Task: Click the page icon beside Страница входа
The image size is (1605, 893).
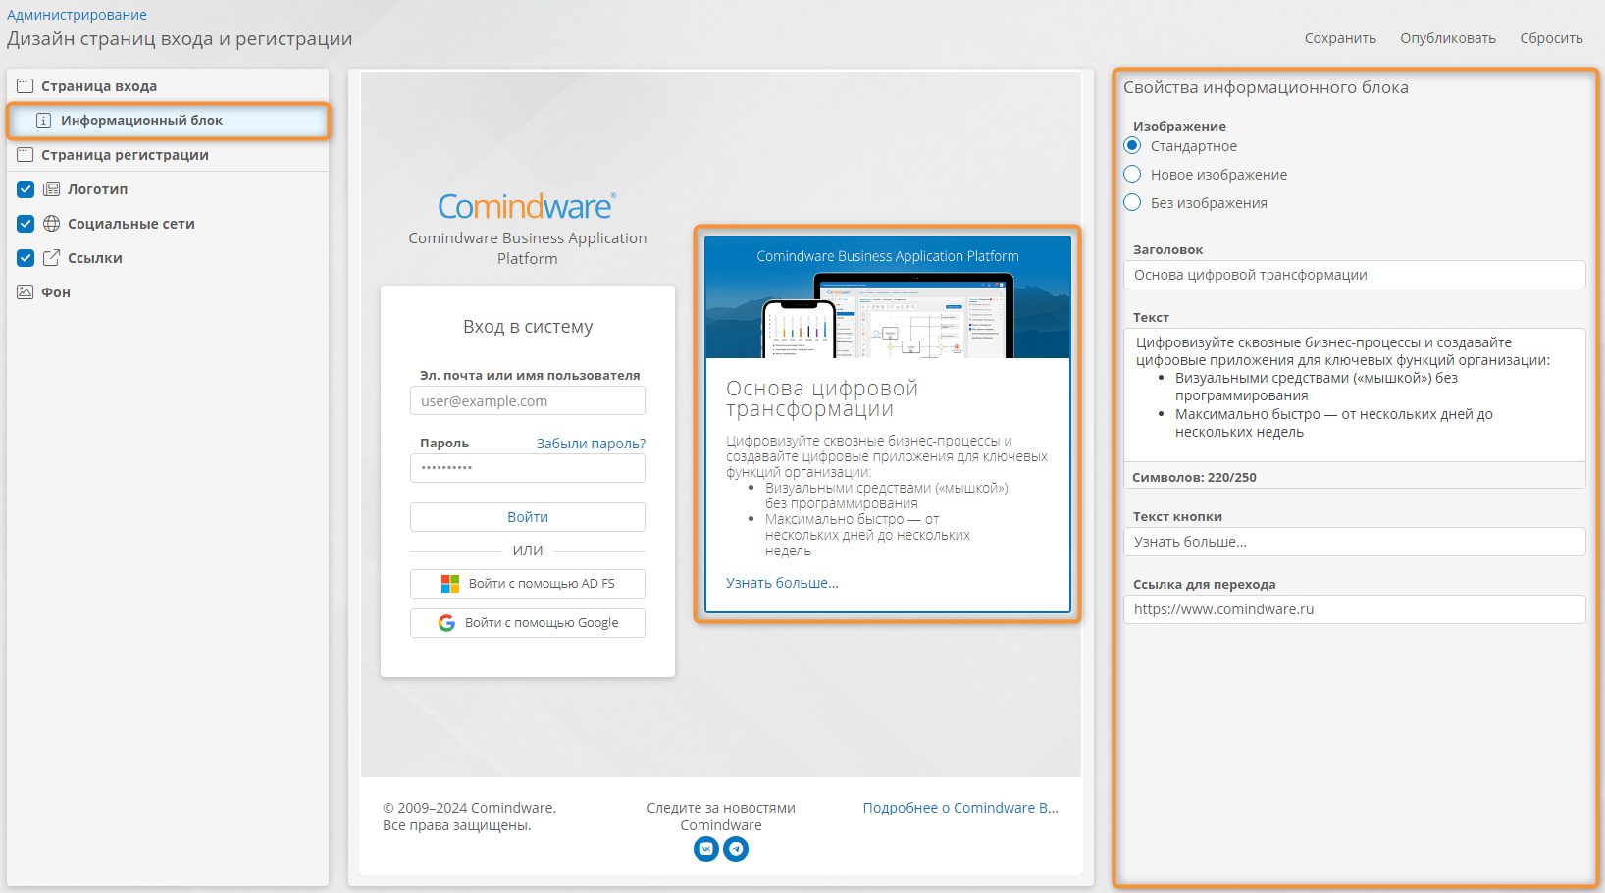Action: (26, 86)
